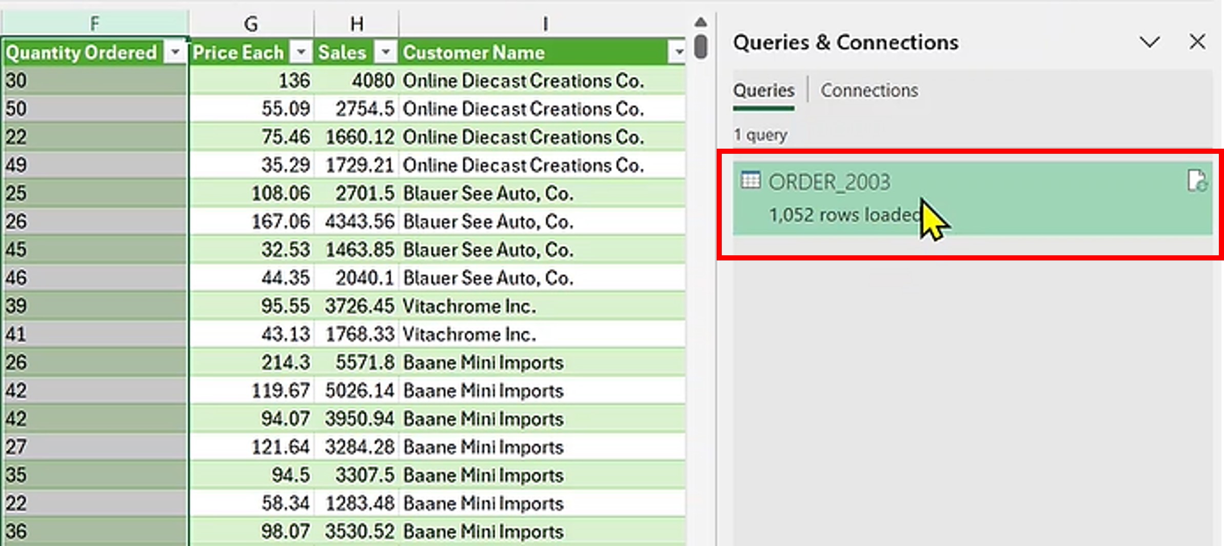
Task: Click the table icon beside ORDER_2003
Action: (x=751, y=180)
